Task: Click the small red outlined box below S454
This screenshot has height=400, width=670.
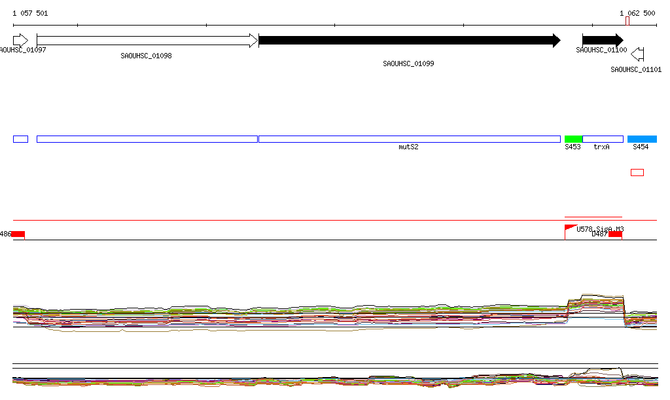Action: coord(637,172)
